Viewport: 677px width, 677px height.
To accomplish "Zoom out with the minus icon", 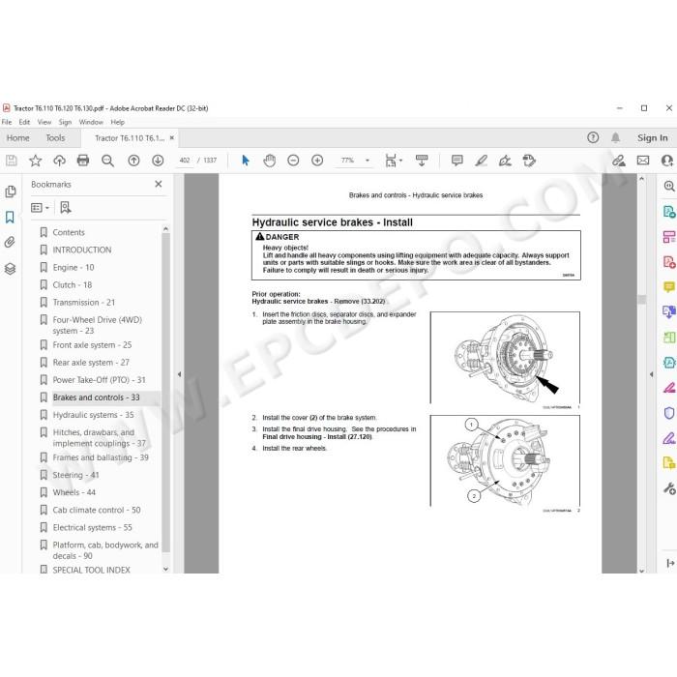I will coord(293,161).
